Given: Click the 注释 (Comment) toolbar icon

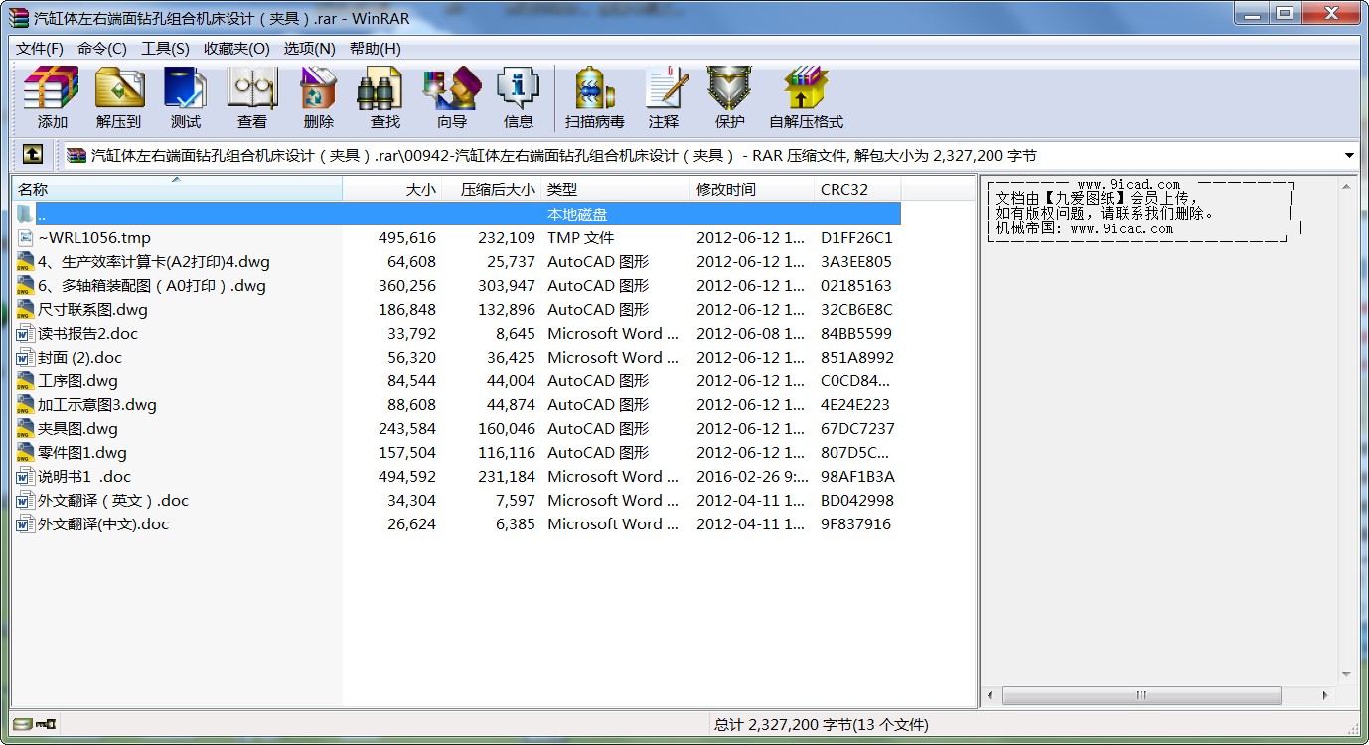Looking at the screenshot, I should [663, 97].
